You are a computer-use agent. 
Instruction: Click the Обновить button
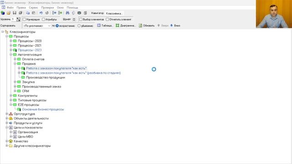coord(147,26)
